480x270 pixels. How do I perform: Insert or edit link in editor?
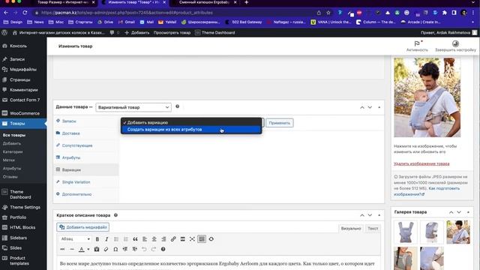coord(173,239)
